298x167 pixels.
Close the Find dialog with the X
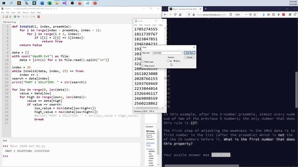(x=194, y=47)
